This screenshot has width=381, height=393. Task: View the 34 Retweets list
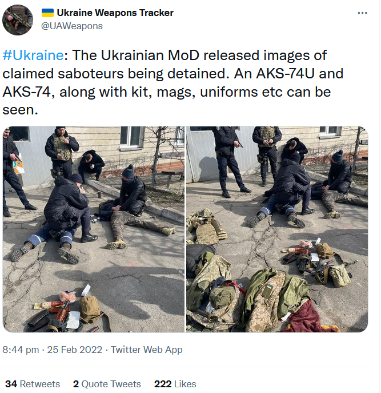click(33, 384)
